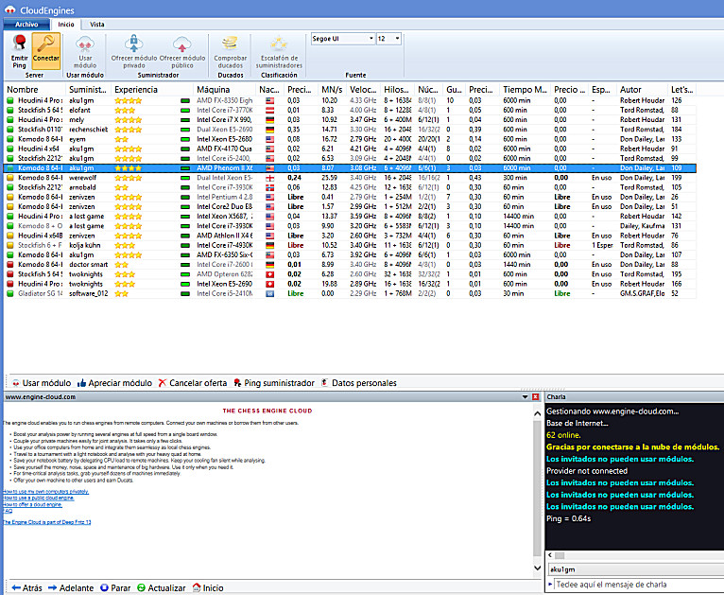
Task: Go forward with Adelante arrow
Action: click(x=71, y=587)
